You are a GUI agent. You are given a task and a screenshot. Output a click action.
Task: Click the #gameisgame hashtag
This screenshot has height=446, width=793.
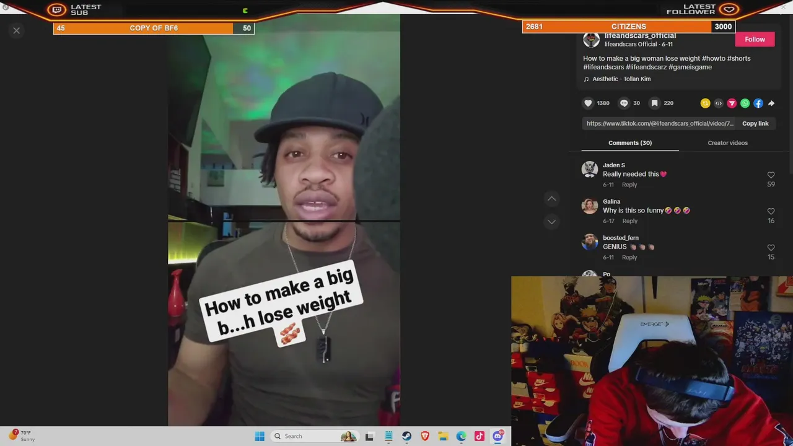pyautogui.click(x=690, y=67)
